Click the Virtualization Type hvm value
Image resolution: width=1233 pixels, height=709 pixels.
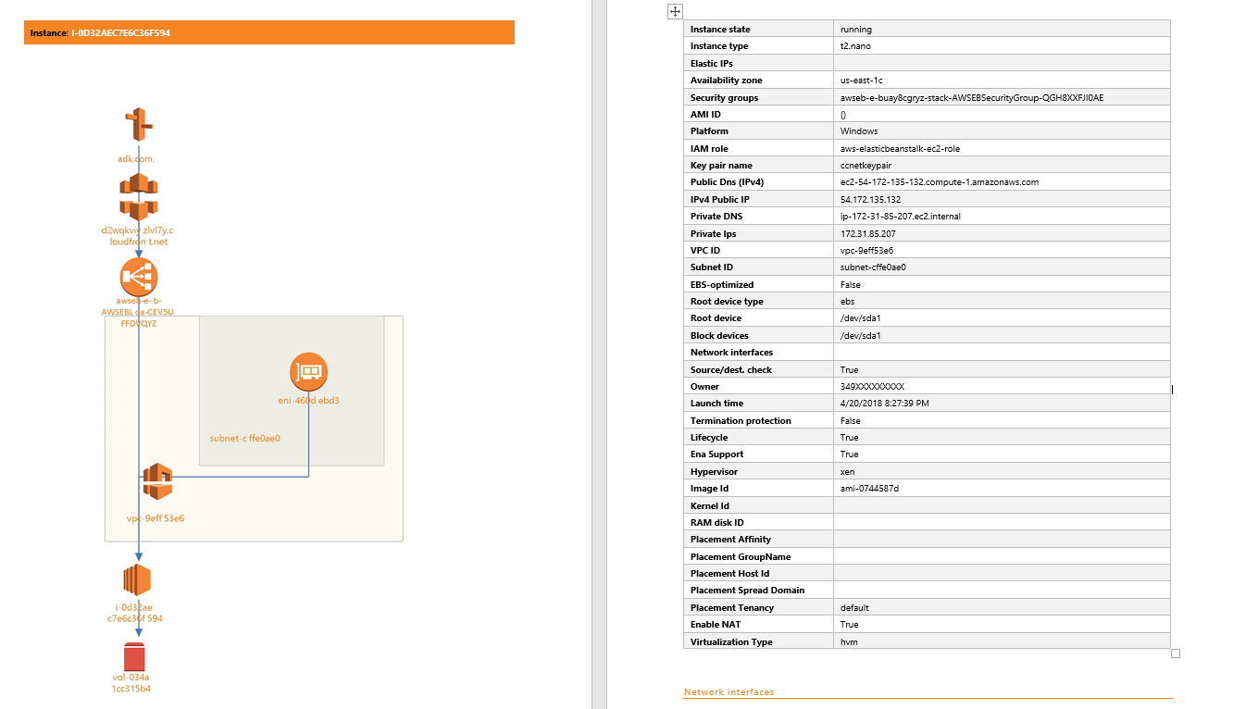849,642
